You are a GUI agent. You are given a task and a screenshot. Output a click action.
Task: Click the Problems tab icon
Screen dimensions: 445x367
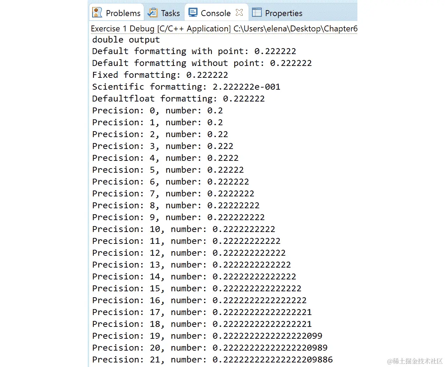97,13
